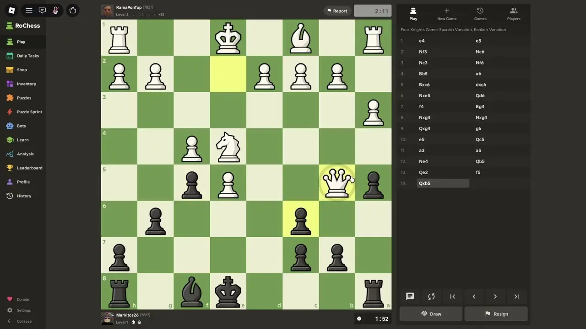Screen dimensions: 586x329
Task: Offer a Draw
Action: 431,314
